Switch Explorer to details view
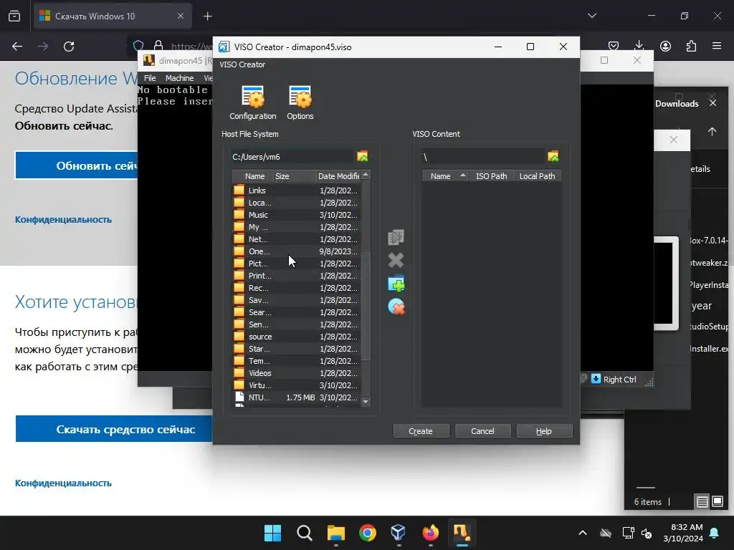The width and height of the screenshot is (734, 550). tap(702, 502)
